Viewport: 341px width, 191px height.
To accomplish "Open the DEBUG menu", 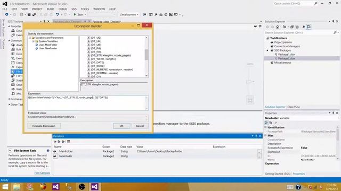I will tap(63, 9).
